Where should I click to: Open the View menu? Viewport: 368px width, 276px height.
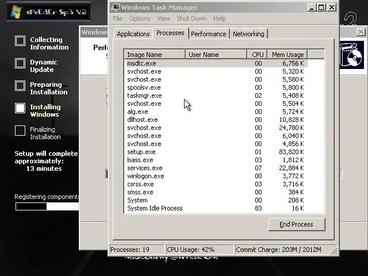click(163, 18)
